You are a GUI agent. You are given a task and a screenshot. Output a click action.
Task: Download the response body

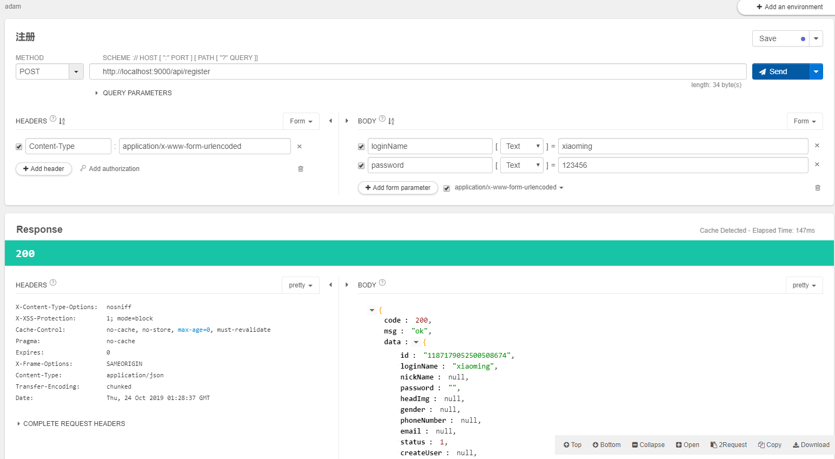[x=811, y=445]
